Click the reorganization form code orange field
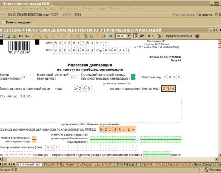The width and height of the screenshot is (221, 173). tap(34, 139)
